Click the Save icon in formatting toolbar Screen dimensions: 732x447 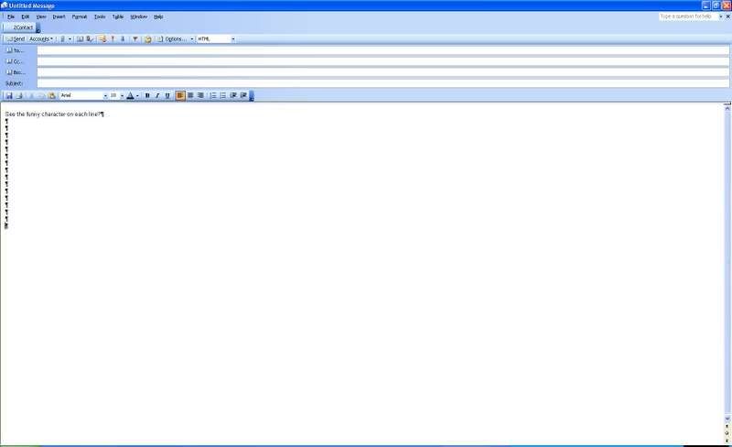(9, 96)
